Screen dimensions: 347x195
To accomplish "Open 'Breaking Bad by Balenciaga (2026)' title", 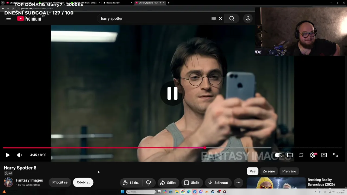I will pos(321,182).
